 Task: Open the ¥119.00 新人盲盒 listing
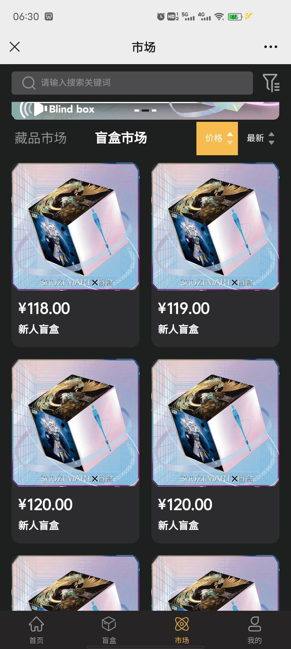215,255
